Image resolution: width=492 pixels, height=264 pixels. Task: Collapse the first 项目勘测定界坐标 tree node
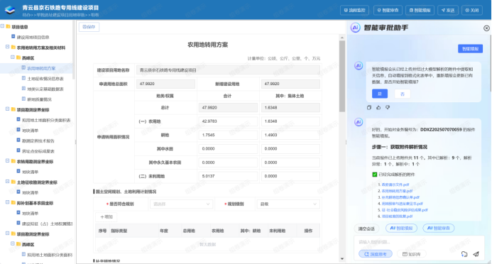pyautogui.click(x=7, y=109)
